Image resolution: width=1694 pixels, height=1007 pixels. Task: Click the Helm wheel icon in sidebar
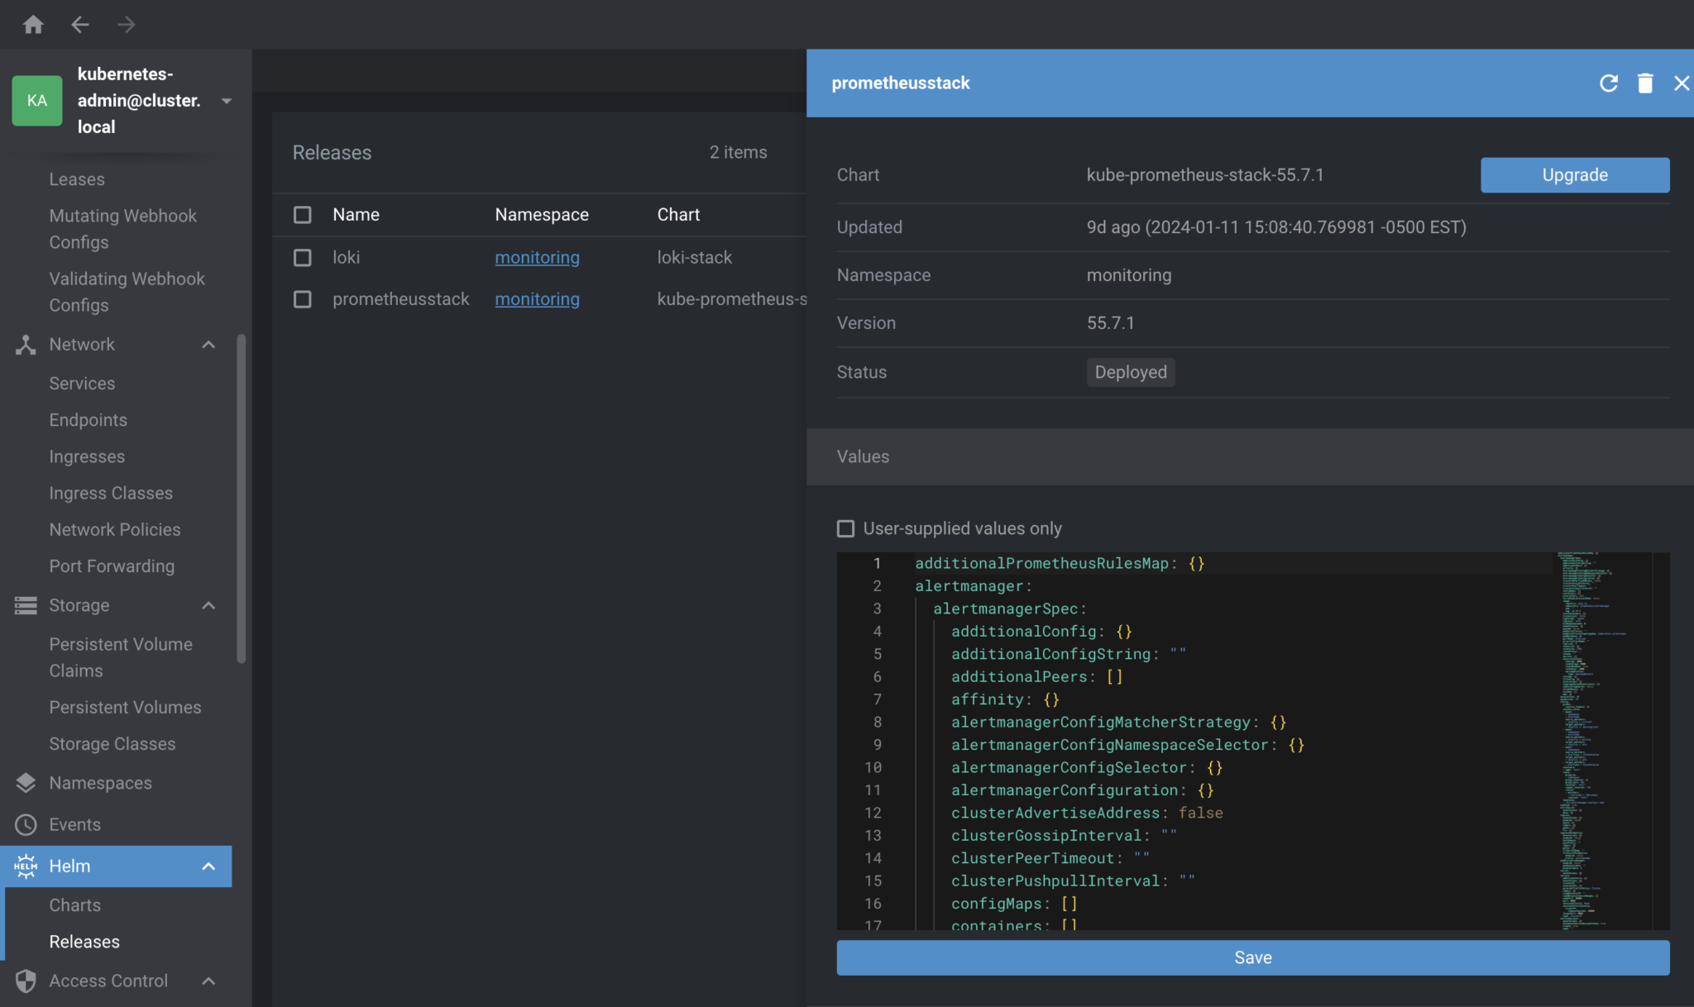coord(26,866)
